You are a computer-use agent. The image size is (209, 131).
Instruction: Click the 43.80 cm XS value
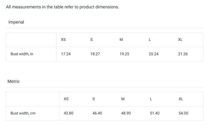68,113
